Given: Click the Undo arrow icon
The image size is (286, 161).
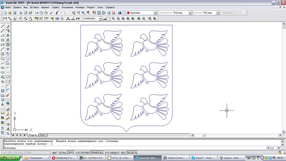Looking at the screenshot, I should (x=57, y=13).
